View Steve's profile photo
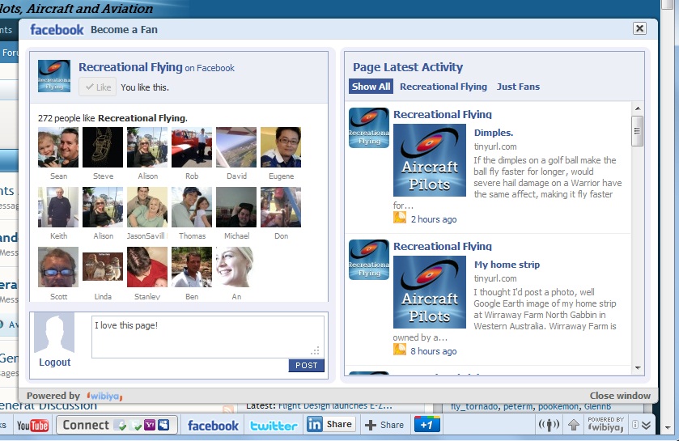Viewport: 679px width, 441px height. 103,147
